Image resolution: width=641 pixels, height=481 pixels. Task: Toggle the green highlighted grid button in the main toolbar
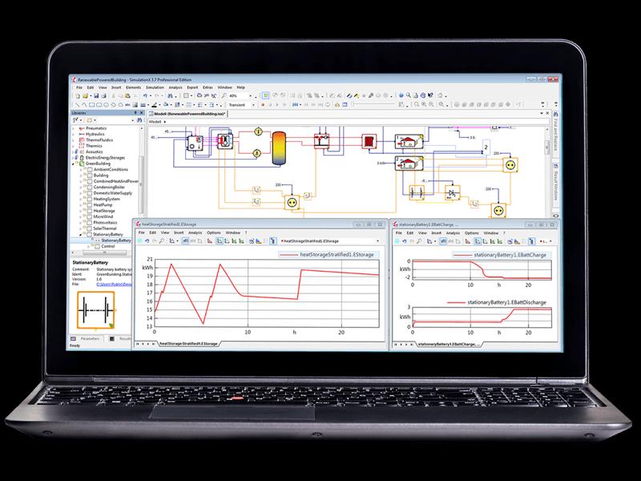coord(266,95)
